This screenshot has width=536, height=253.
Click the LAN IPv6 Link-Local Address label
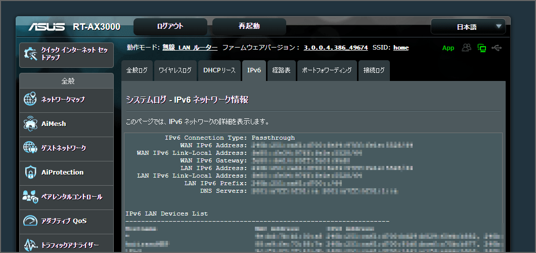(192, 176)
